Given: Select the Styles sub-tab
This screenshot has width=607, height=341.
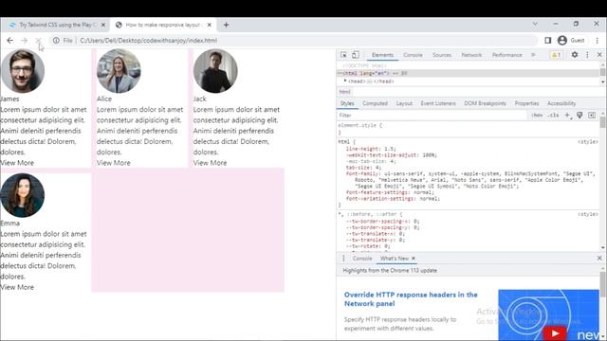Looking at the screenshot, I should tap(347, 103).
